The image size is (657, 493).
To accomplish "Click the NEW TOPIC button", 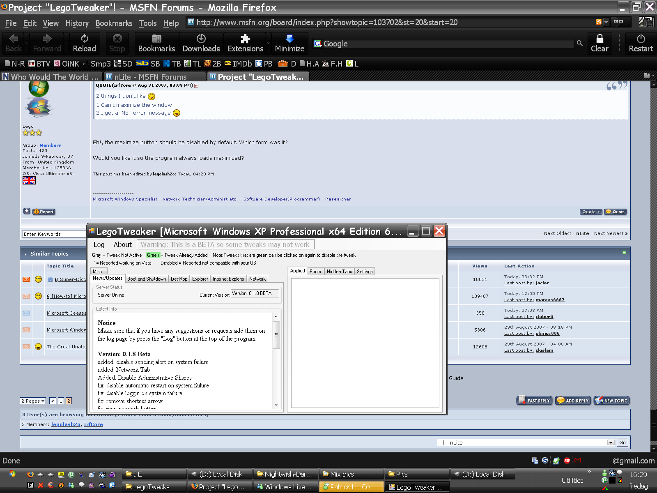I will coord(611,401).
